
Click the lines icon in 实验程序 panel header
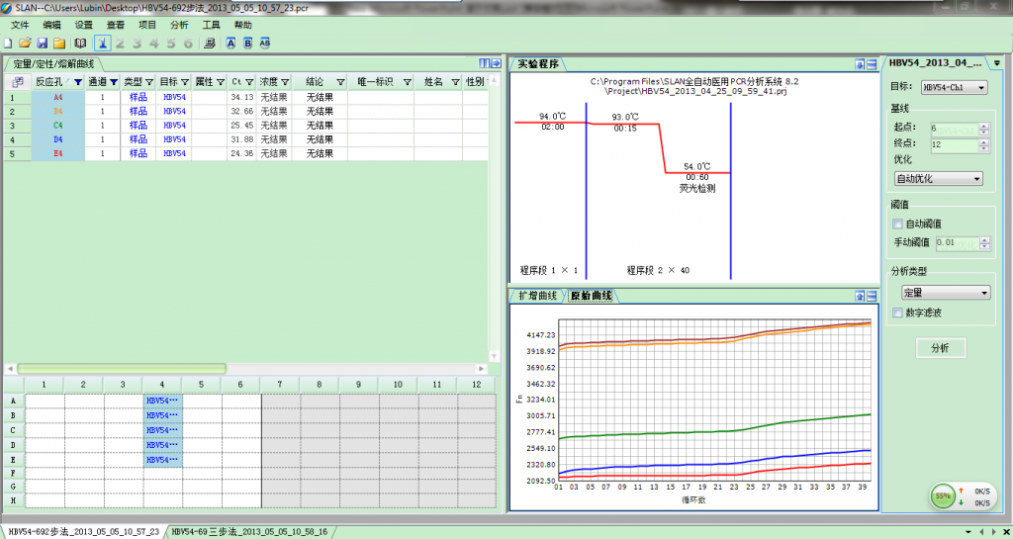[x=872, y=64]
